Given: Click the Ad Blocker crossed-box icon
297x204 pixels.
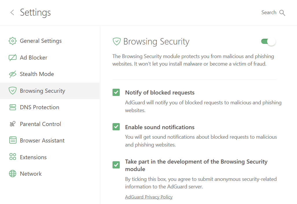Looking at the screenshot, I should tap(12, 58).
